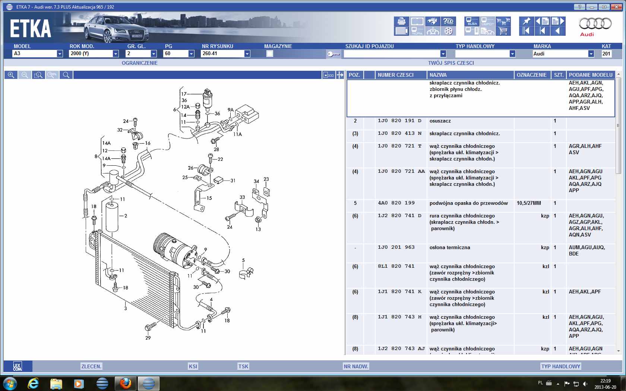
Task: Click the vehicle ID search field
Action: pos(392,54)
